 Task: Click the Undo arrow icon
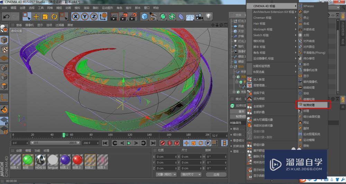coord(6,16)
